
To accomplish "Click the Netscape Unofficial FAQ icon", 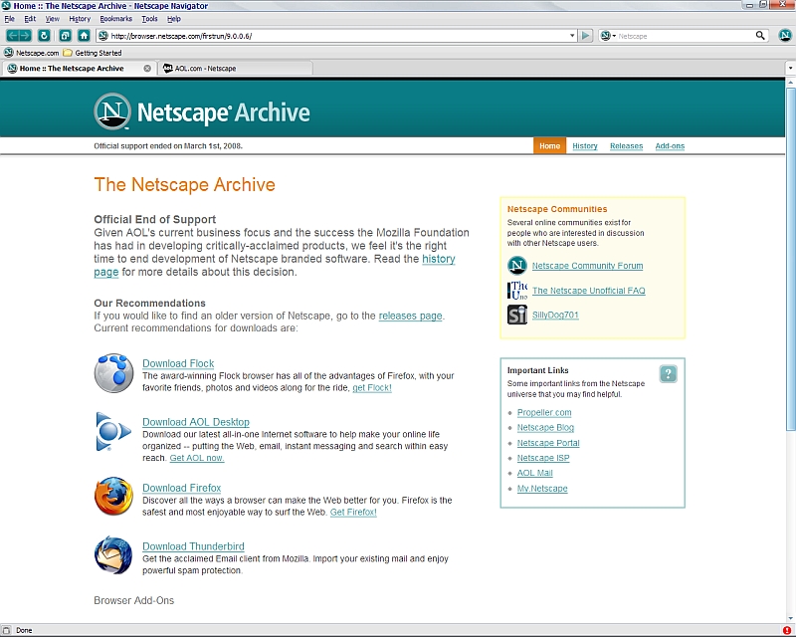I will [517, 290].
